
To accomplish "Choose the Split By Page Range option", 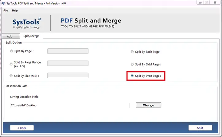I will pos(11,64).
